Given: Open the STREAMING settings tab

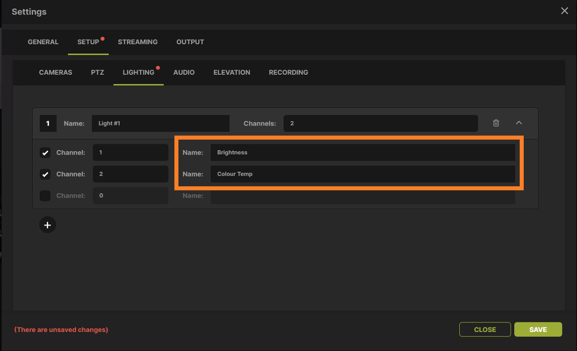Looking at the screenshot, I should 138,42.
